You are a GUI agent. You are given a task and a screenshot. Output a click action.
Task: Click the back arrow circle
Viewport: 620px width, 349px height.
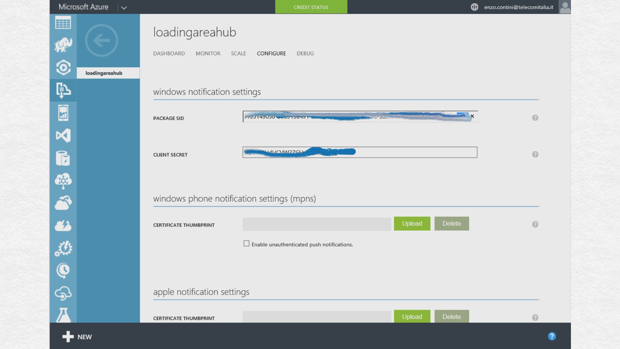pos(101,40)
